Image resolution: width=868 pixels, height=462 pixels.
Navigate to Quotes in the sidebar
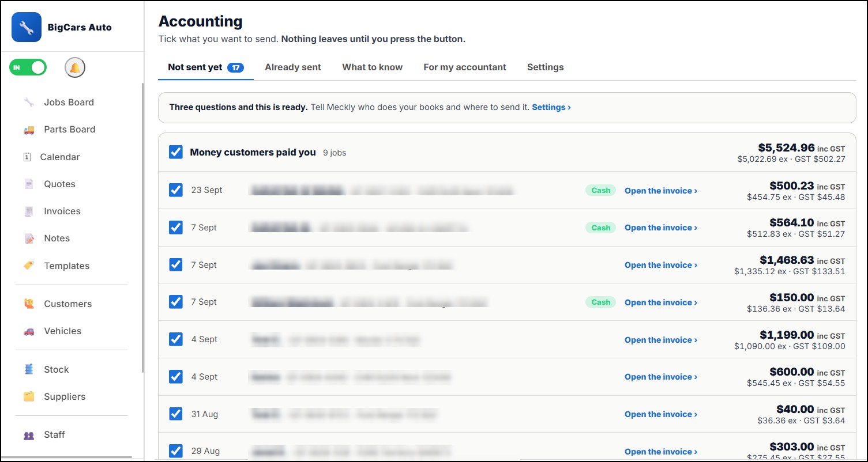point(59,184)
